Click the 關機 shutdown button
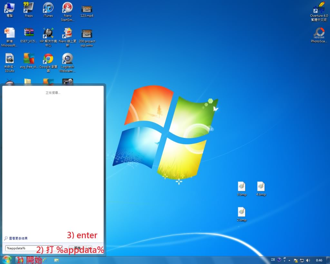 77,248
